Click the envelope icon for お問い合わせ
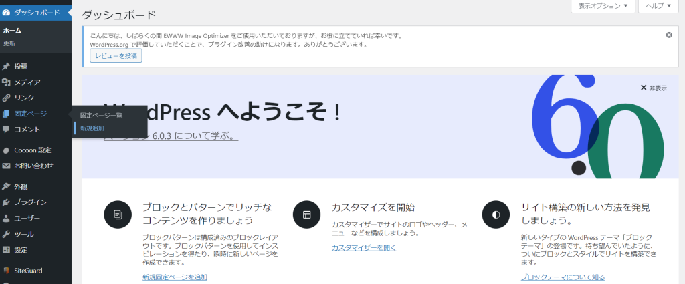 [x=6, y=166]
